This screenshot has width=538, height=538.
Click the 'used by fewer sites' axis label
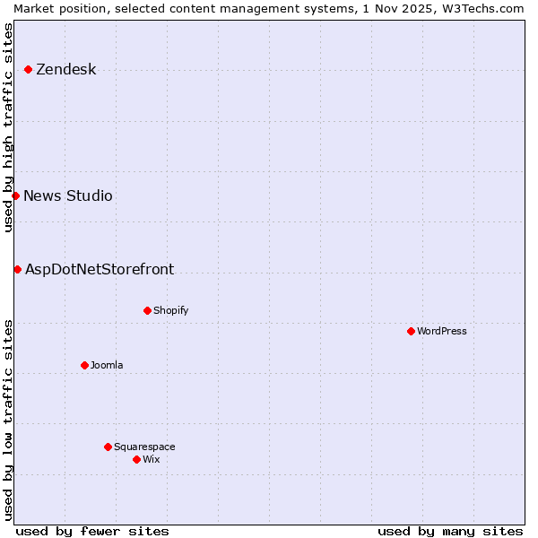(x=92, y=531)
